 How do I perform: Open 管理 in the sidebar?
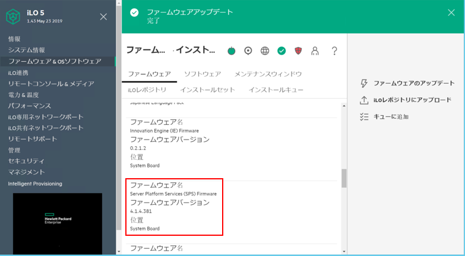pos(14,150)
